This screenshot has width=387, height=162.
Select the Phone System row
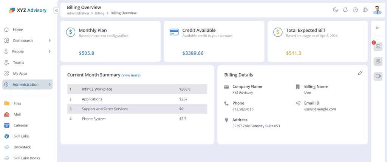137,119
